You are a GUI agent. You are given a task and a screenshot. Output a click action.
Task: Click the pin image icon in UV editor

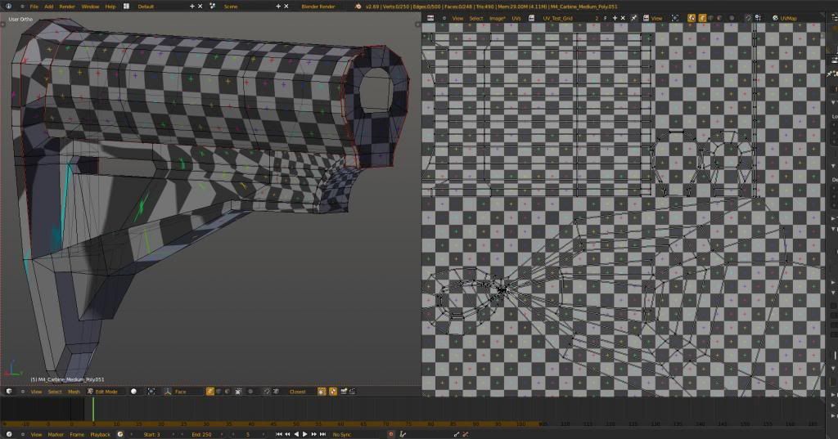pos(633,18)
